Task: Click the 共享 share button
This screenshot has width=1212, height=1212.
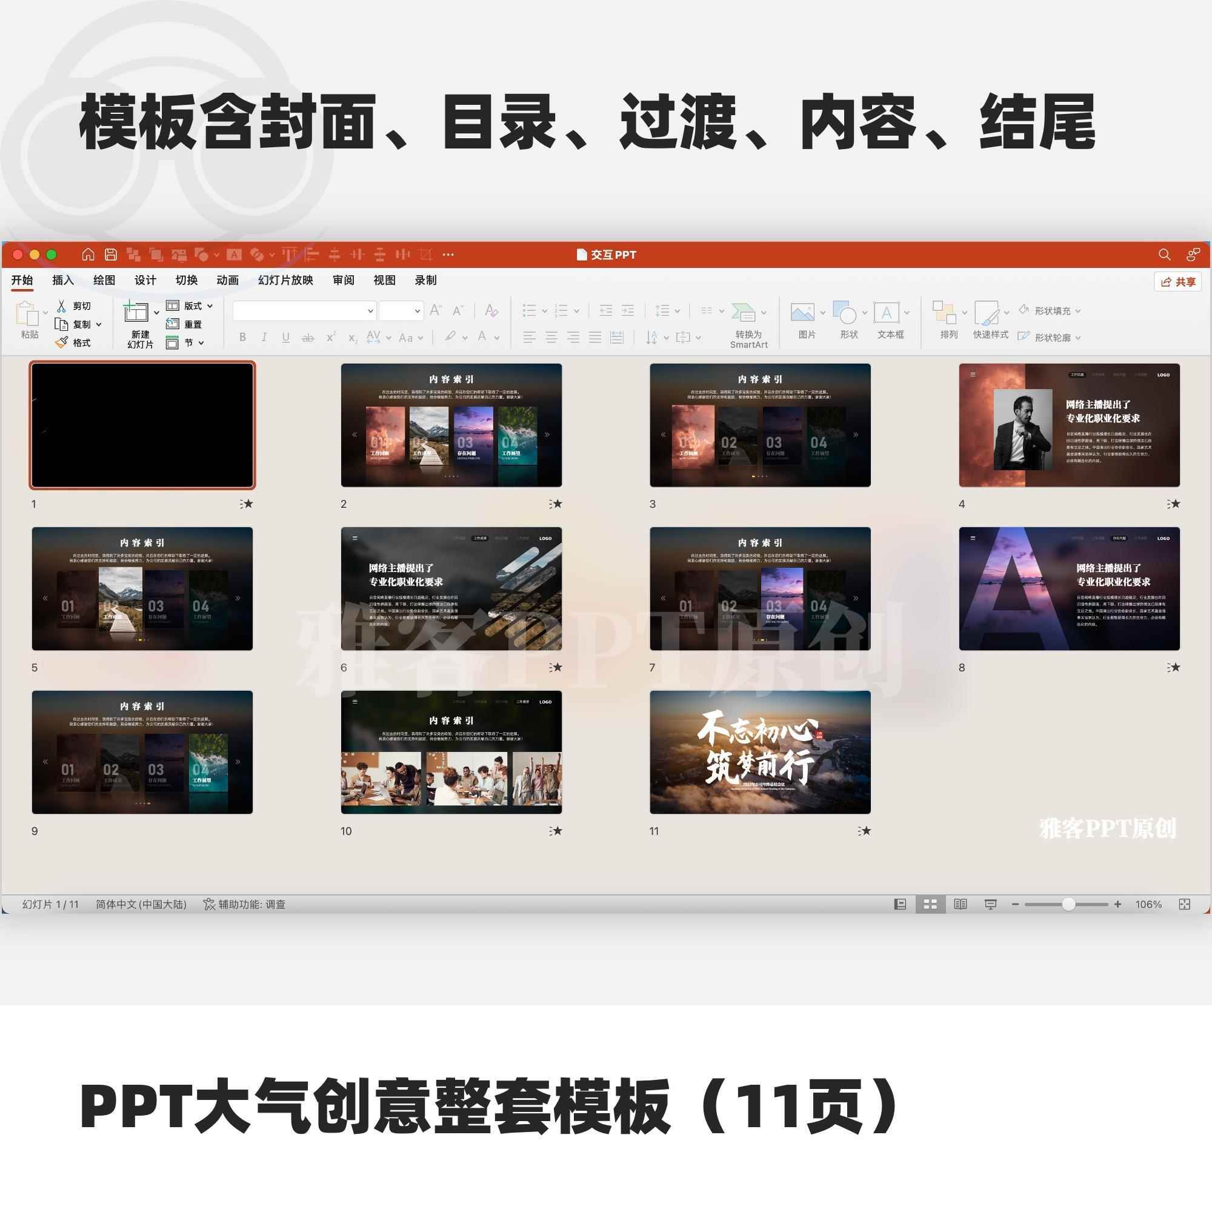Action: click(x=1177, y=282)
